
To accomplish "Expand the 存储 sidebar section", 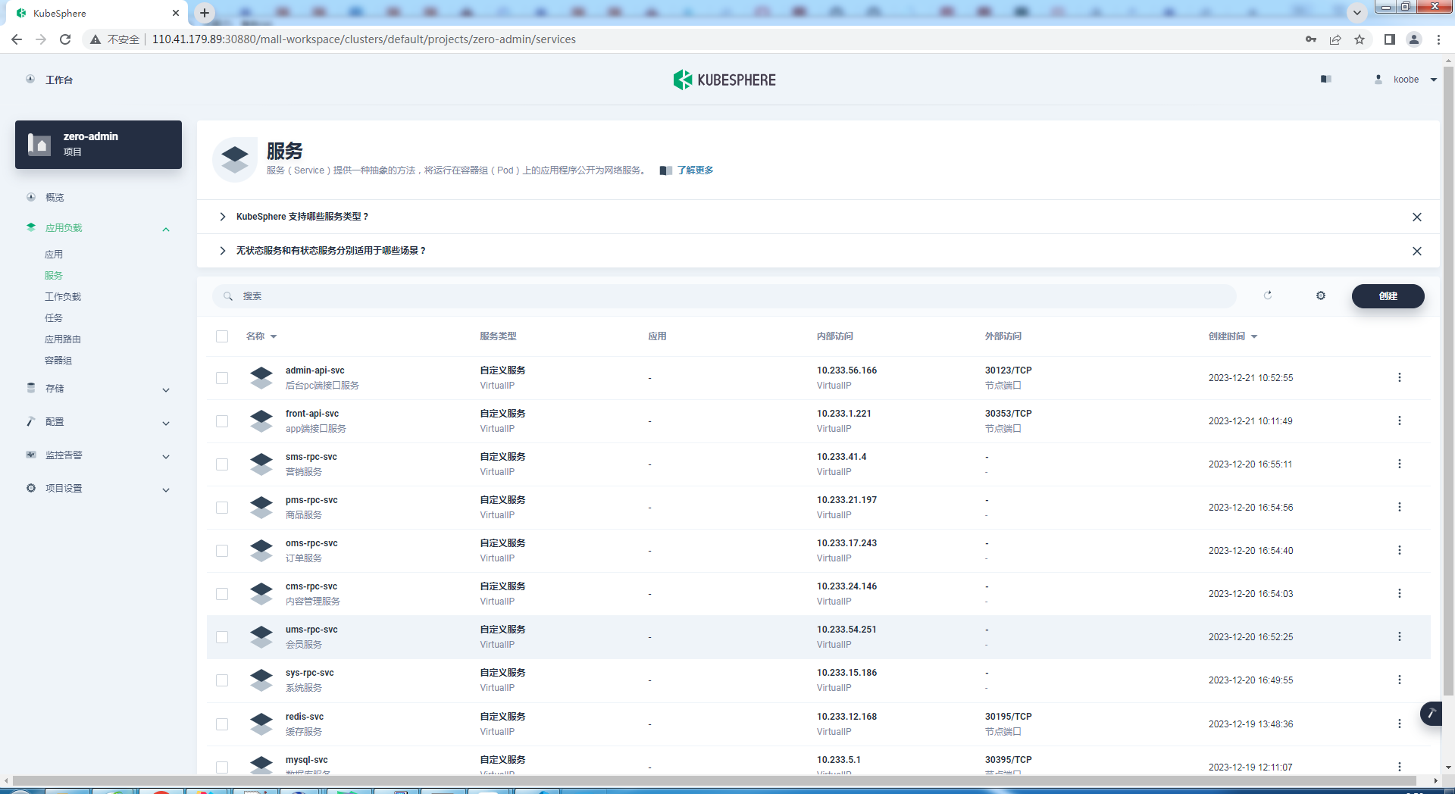I will click(166, 389).
